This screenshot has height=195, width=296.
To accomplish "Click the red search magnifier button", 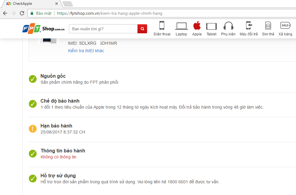I will point(142,29).
